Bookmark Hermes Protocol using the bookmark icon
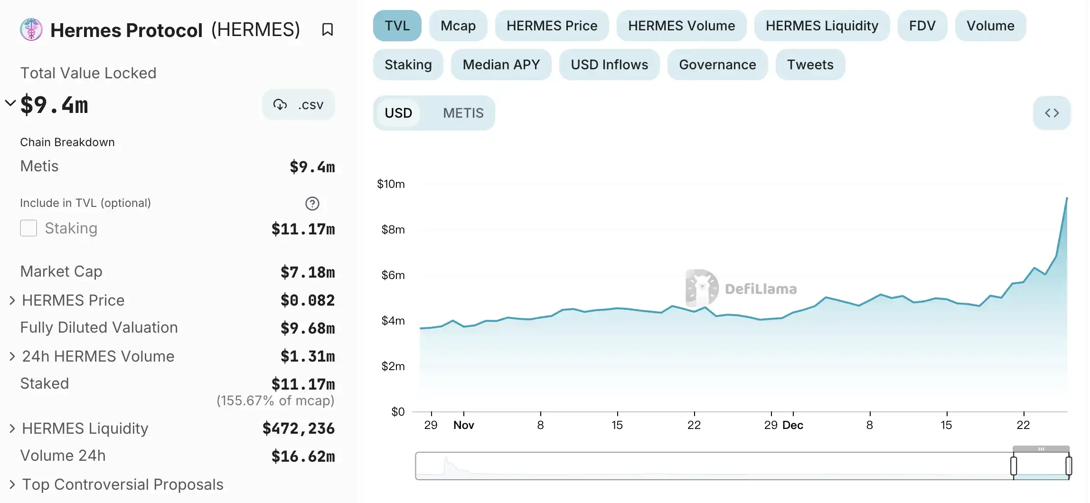The width and height of the screenshot is (1090, 503). coord(328,29)
